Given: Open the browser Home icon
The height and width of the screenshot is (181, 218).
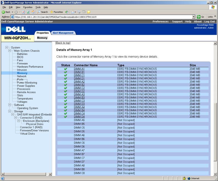Looking at the screenshot, I should (33, 12).
